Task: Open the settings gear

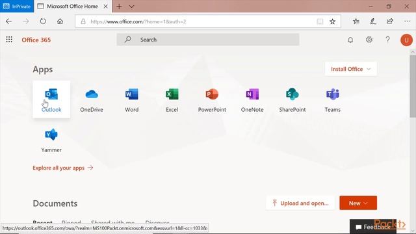Action: coord(369,40)
